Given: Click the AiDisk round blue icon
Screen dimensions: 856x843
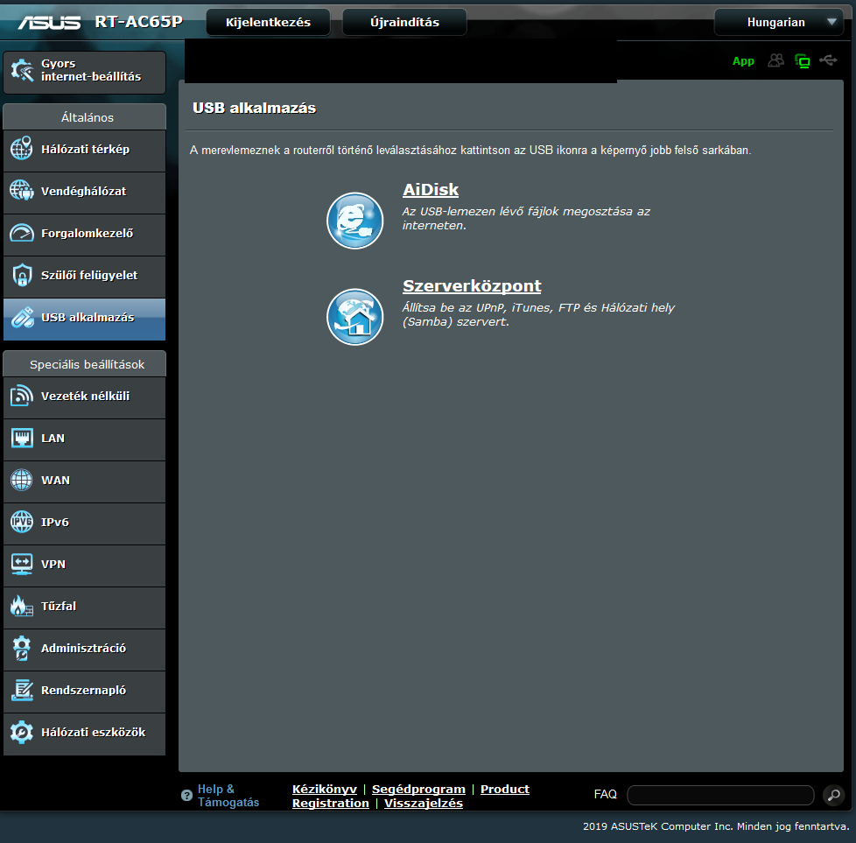Looking at the screenshot, I should pyautogui.click(x=354, y=221).
